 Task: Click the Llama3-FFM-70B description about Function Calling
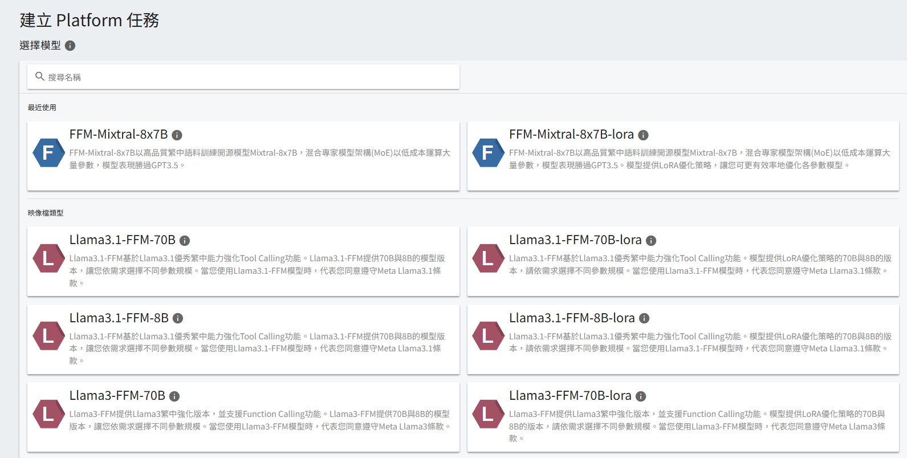[260, 420]
